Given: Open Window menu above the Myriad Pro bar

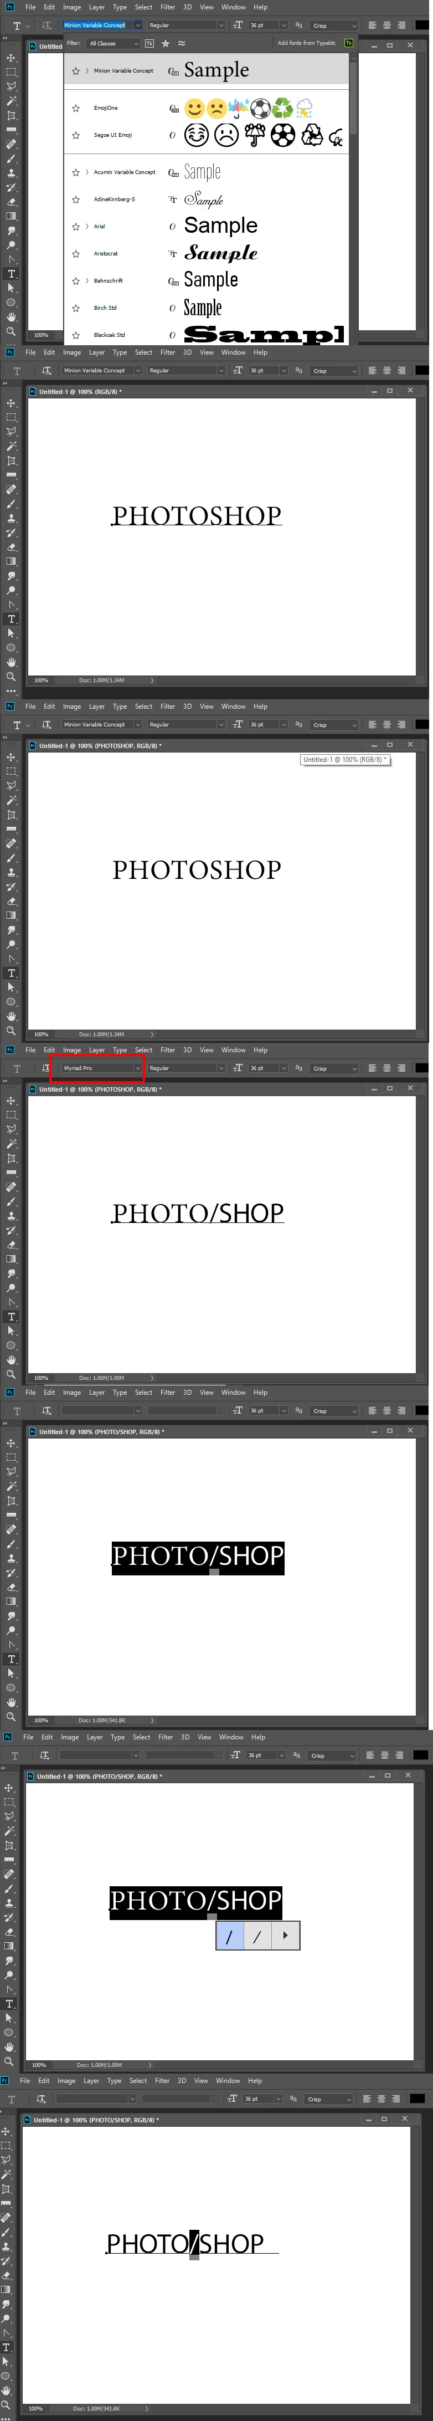Looking at the screenshot, I should 233,1050.
